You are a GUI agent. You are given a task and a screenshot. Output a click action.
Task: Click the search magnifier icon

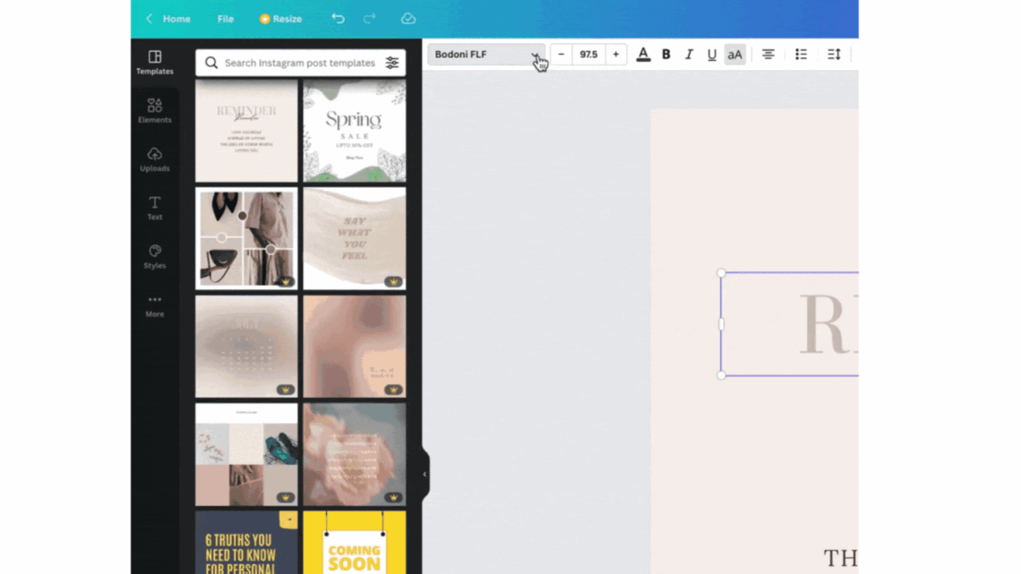coord(211,63)
